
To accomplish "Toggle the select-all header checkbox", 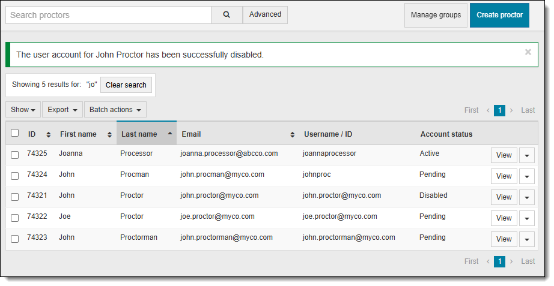I will pyautogui.click(x=15, y=133).
